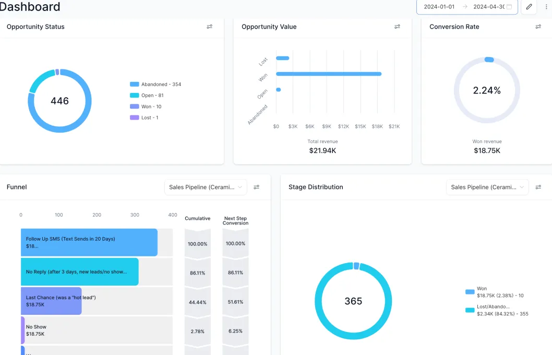Viewport: 552px width, 355px height.
Task: Open Stage Distribution filter settings icon
Action: coord(538,187)
